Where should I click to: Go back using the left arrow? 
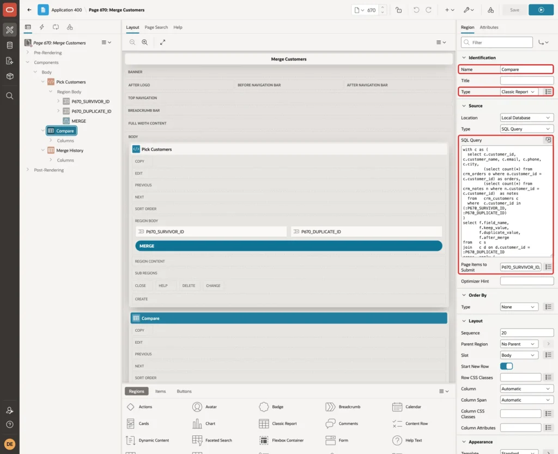(x=29, y=10)
